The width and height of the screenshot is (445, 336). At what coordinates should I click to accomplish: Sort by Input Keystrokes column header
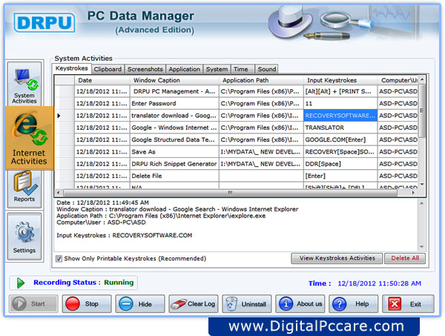(x=340, y=80)
